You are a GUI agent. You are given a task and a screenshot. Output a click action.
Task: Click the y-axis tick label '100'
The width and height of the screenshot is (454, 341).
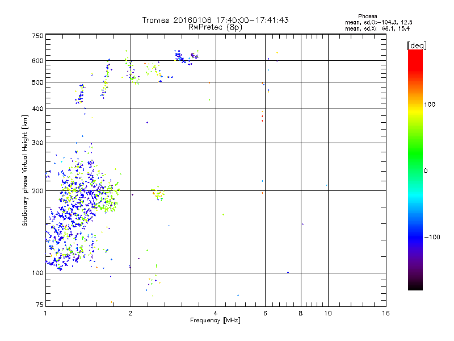(37, 273)
